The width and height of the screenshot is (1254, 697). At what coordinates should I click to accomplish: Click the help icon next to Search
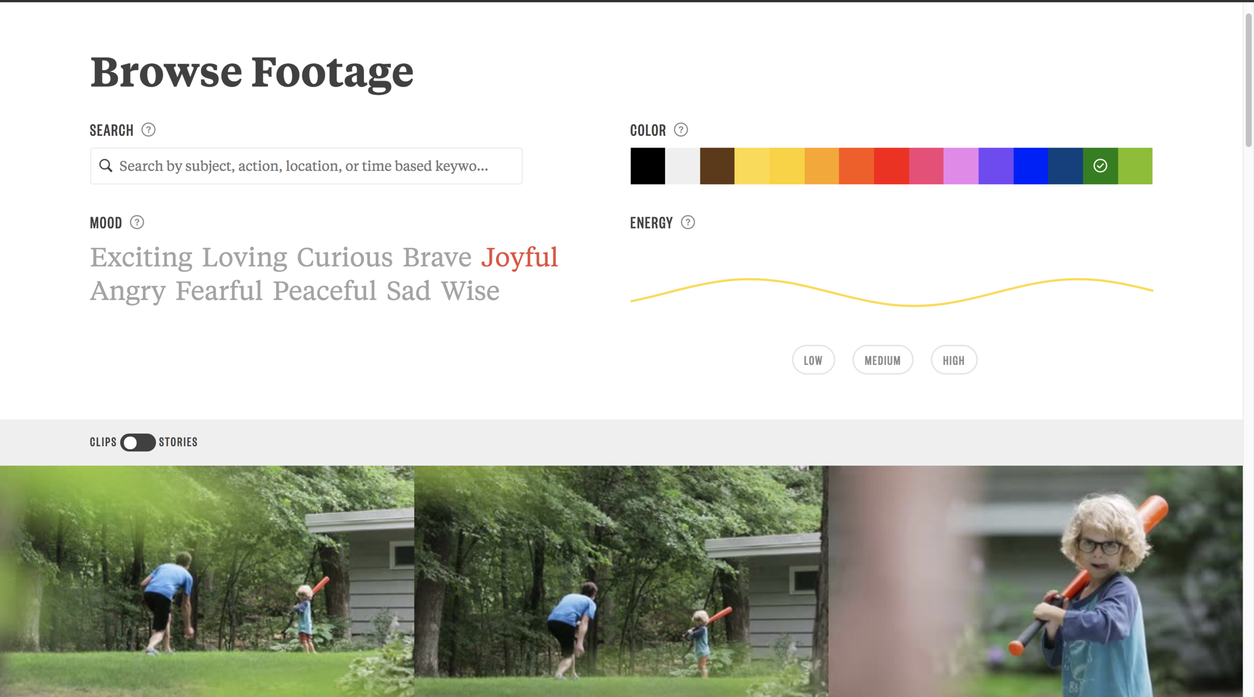tap(148, 130)
